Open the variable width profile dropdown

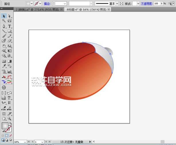point(91,4)
